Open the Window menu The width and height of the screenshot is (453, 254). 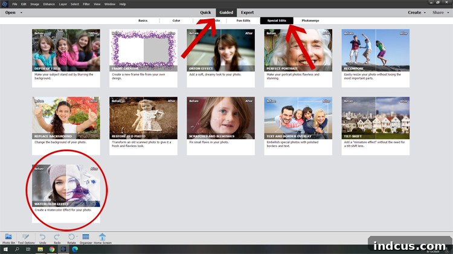tap(109, 4)
